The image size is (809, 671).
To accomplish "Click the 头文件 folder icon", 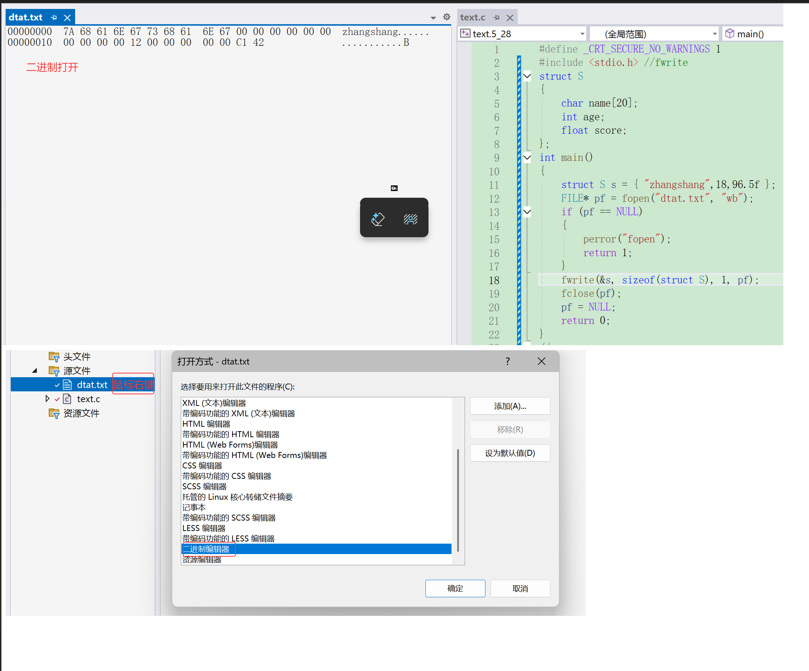I will pyautogui.click(x=54, y=357).
